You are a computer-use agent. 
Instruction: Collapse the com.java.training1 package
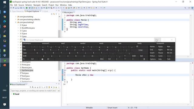tap(16, 22)
